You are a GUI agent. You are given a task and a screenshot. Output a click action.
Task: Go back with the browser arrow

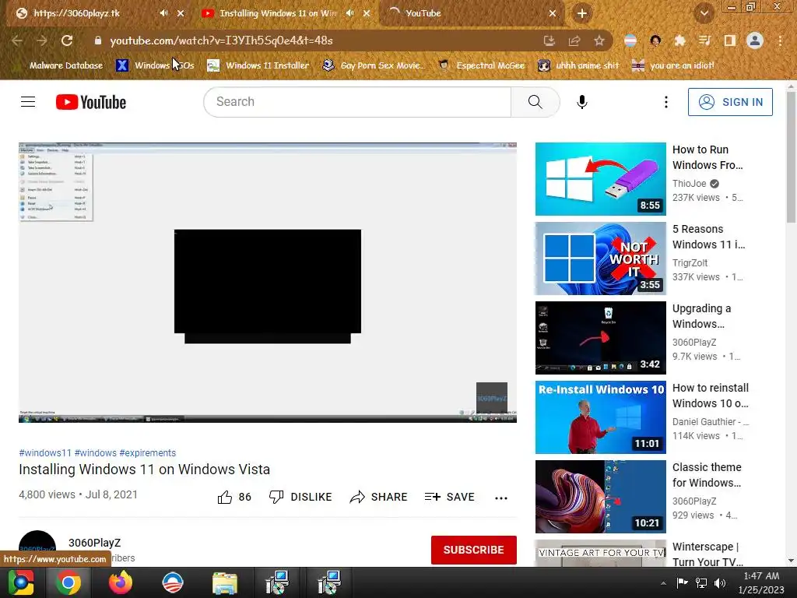point(17,40)
